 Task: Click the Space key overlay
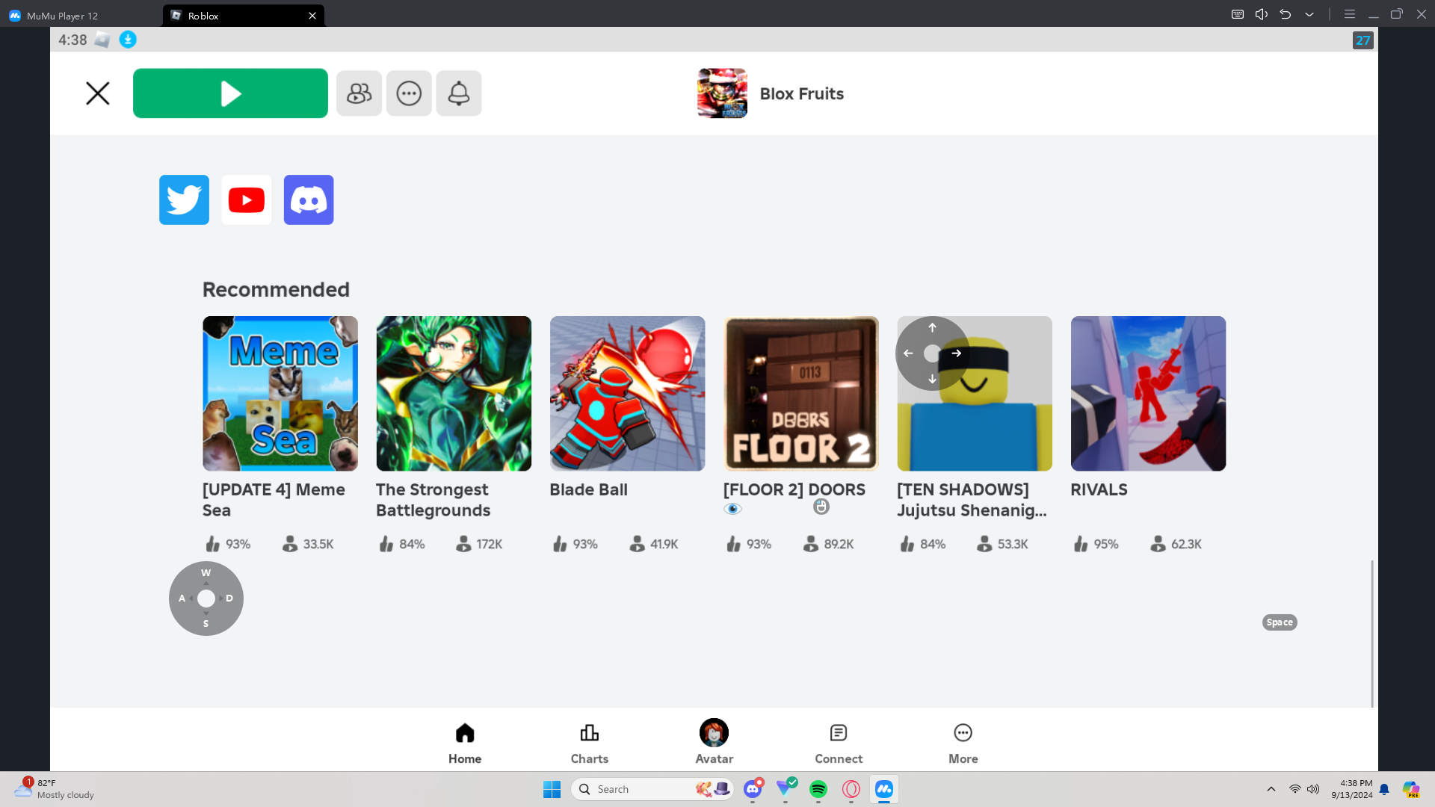[x=1280, y=622]
